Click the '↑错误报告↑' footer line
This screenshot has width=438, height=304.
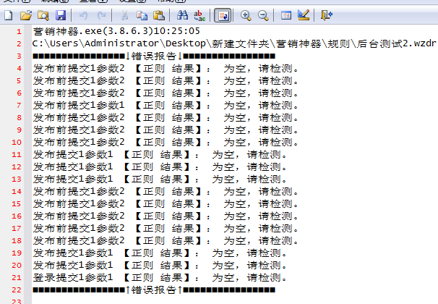point(154,290)
